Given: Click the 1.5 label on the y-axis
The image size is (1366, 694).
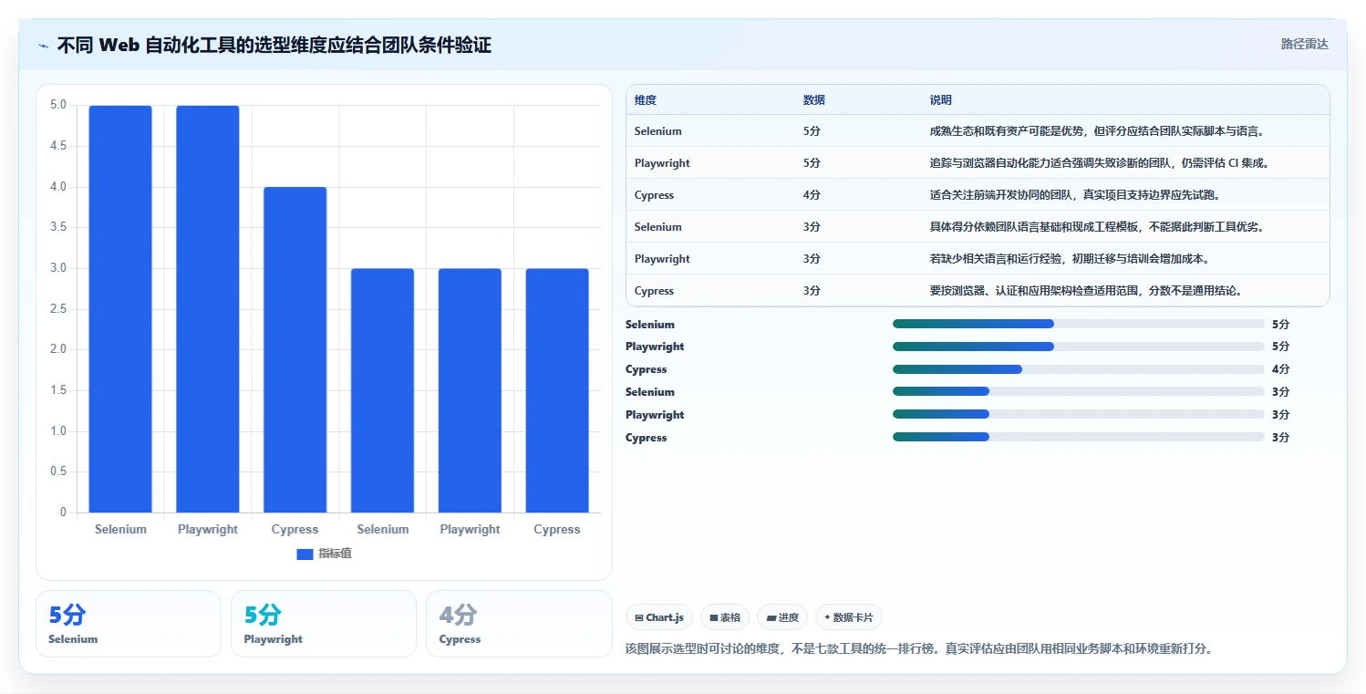Looking at the screenshot, I should click(58, 390).
